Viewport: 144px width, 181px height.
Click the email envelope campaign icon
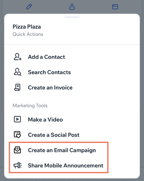click(17, 150)
